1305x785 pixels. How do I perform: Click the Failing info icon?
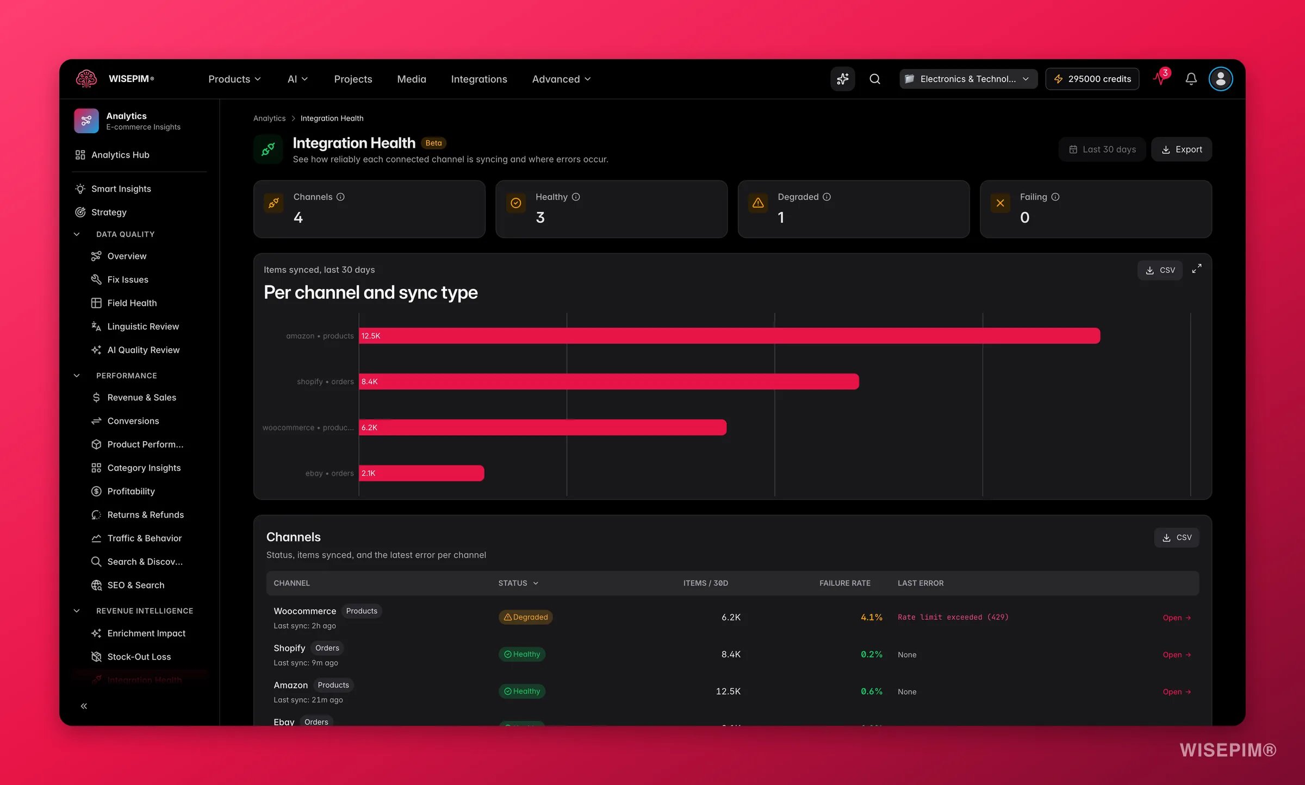click(x=1055, y=197)
